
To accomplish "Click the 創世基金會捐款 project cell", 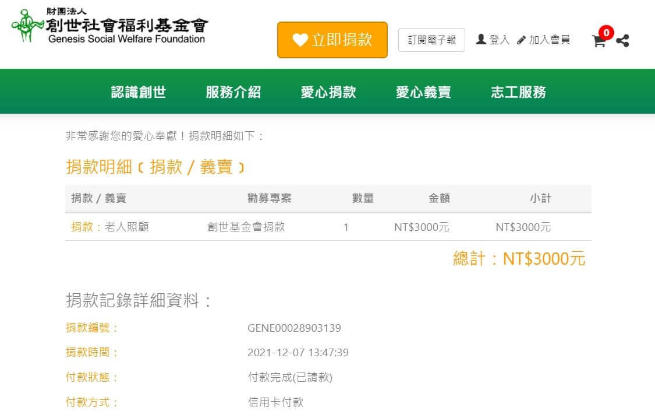I will (246, 227).
